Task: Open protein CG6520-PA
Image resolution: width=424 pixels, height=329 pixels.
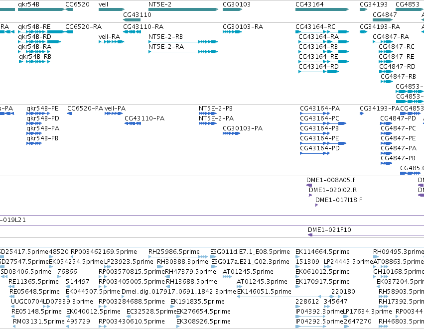Action: click(x=85, y=109)
